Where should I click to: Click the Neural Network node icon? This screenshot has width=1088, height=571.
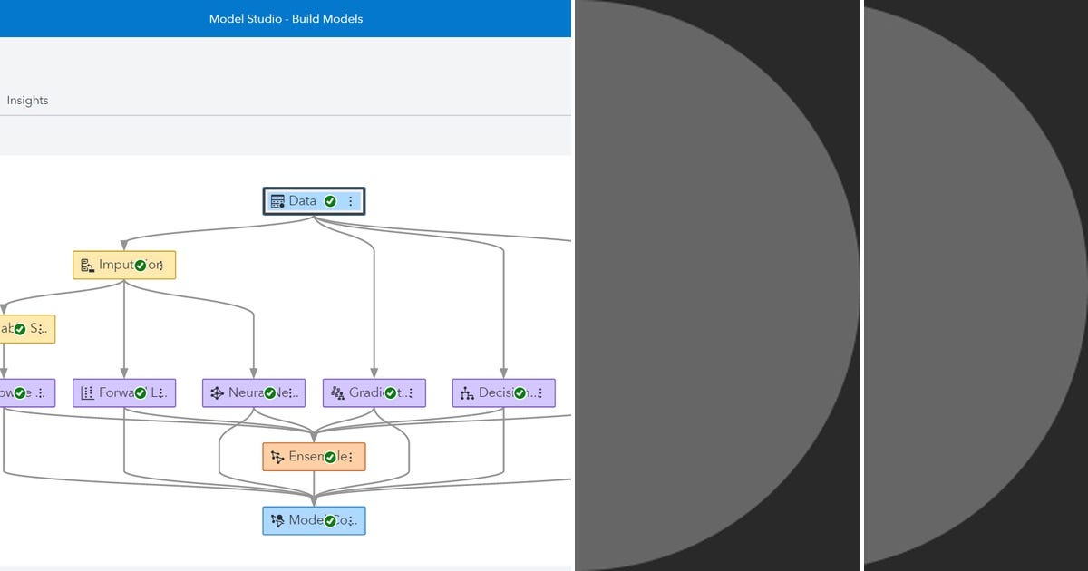(217, 393)
